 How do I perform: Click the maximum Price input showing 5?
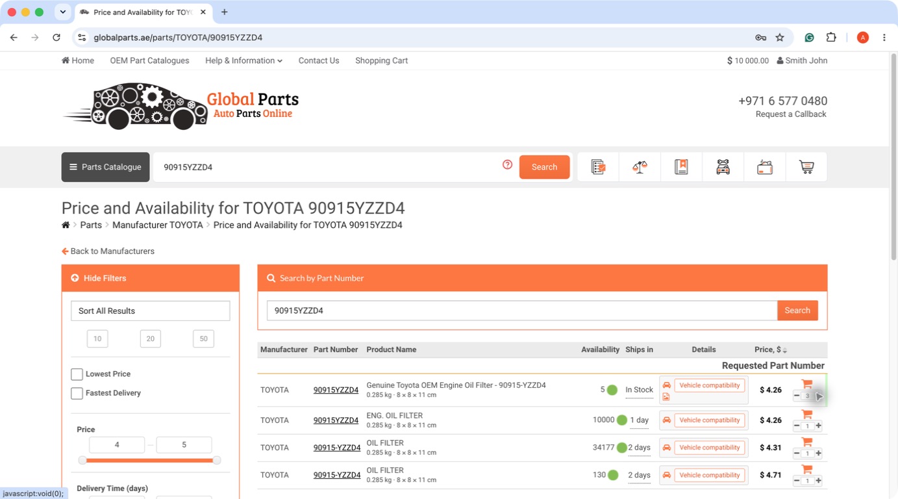184,445
